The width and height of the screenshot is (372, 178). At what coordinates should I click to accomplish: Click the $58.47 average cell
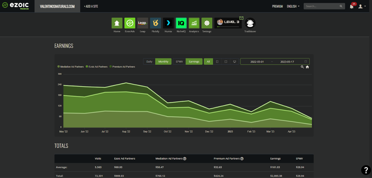(x=160, y=167)
